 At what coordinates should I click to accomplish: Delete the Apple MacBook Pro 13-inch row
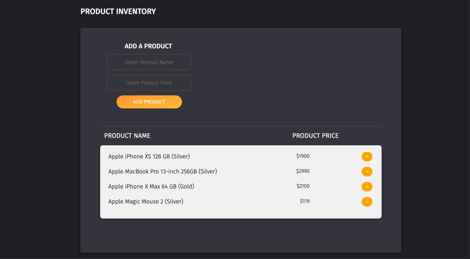tap(367, 172)
